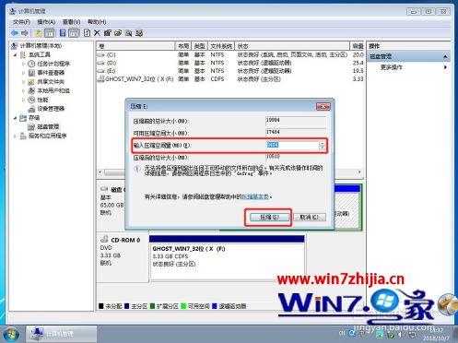This screenshot has height=343, width=458.
Task: Select the GHOST_WIN7_32位 volume row
Action: click(x=230, y=79)
